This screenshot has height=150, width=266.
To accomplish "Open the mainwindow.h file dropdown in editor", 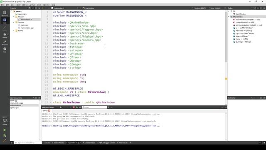I will tap(66, 8).
